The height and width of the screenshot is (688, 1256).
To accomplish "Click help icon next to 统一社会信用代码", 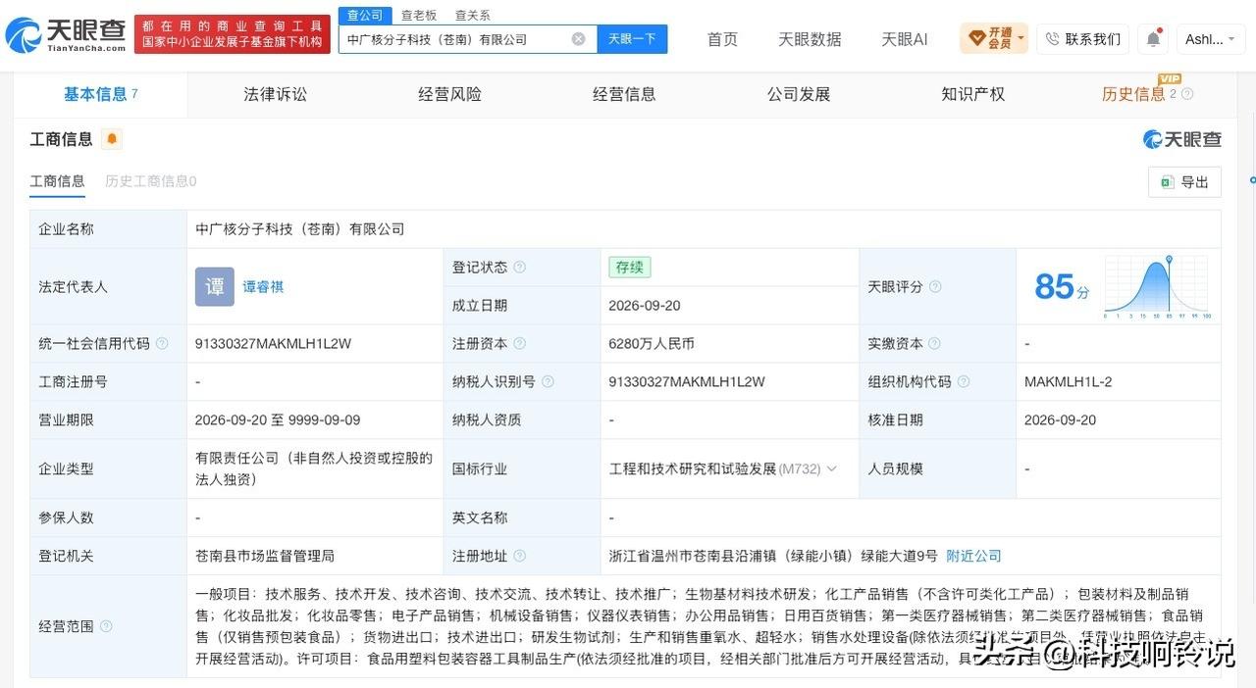I will tap(162, 344).
